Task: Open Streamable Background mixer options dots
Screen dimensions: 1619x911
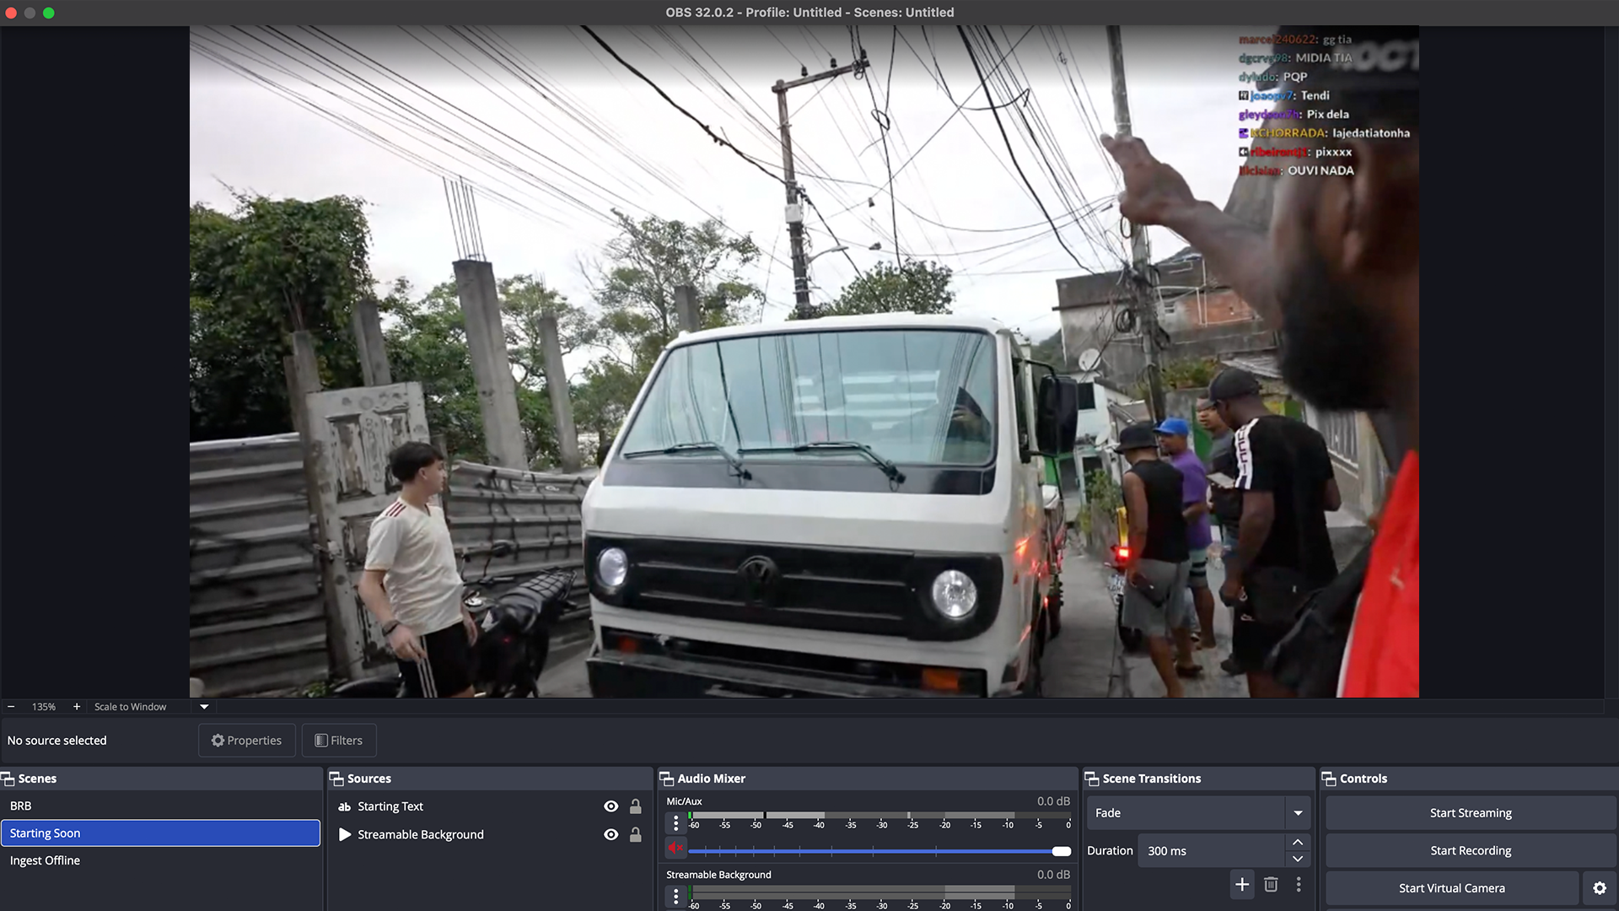Action: [x=675, y=897]
